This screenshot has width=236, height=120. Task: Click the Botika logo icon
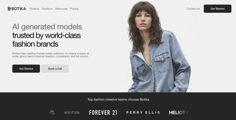coord(9,9)
